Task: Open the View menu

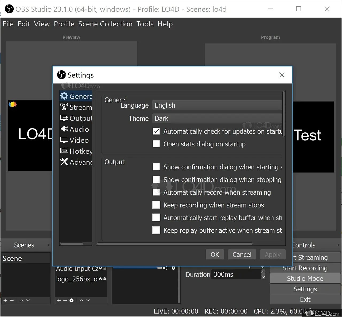Action: click(42, 24)
